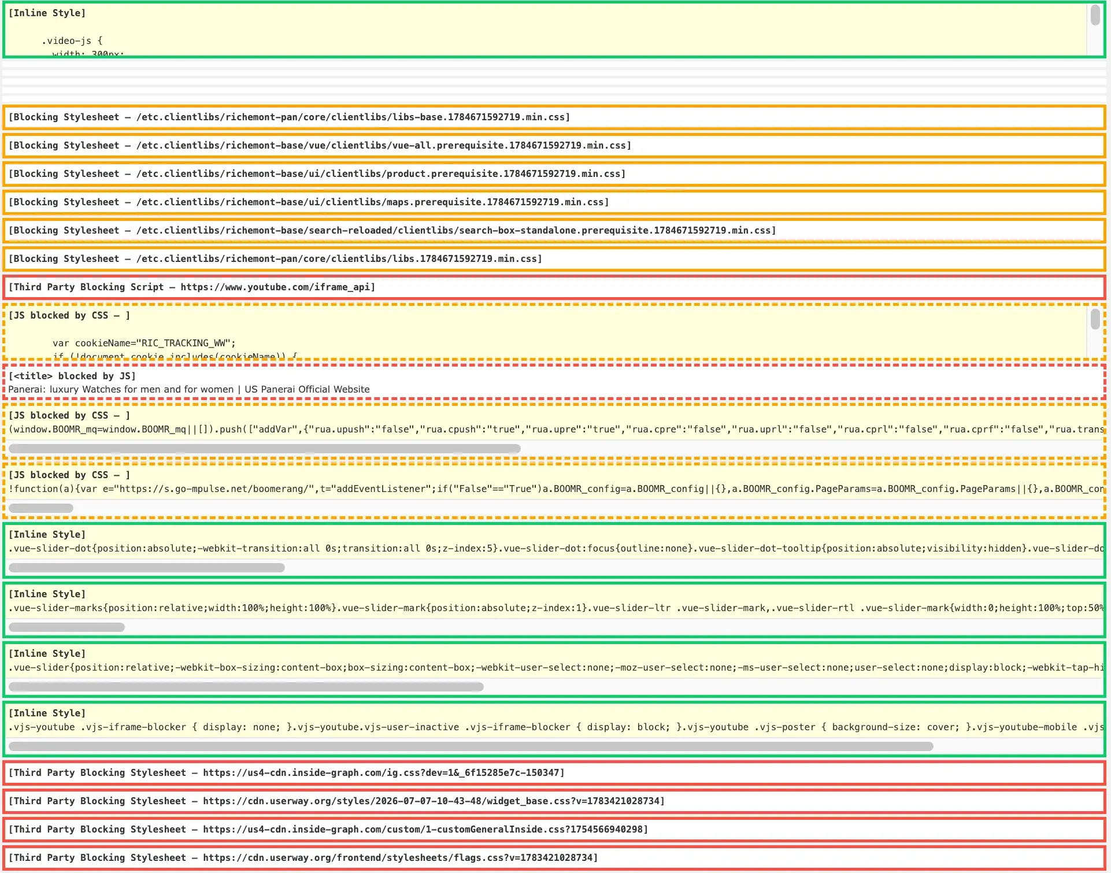Click the maps.prerequisite blocking stylesheet entry
Image resolution: width=1111 pixels, height=873 pixels.
click(554, 202)
